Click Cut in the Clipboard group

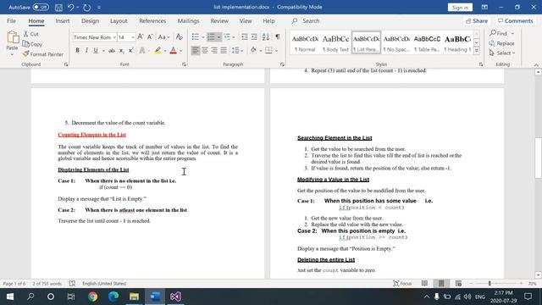(x=31, y=34)
